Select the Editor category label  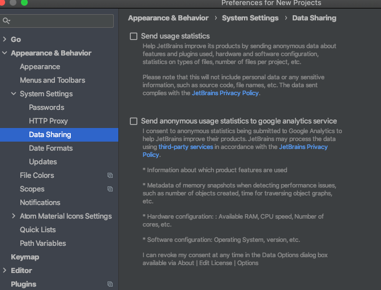(22, 271)
